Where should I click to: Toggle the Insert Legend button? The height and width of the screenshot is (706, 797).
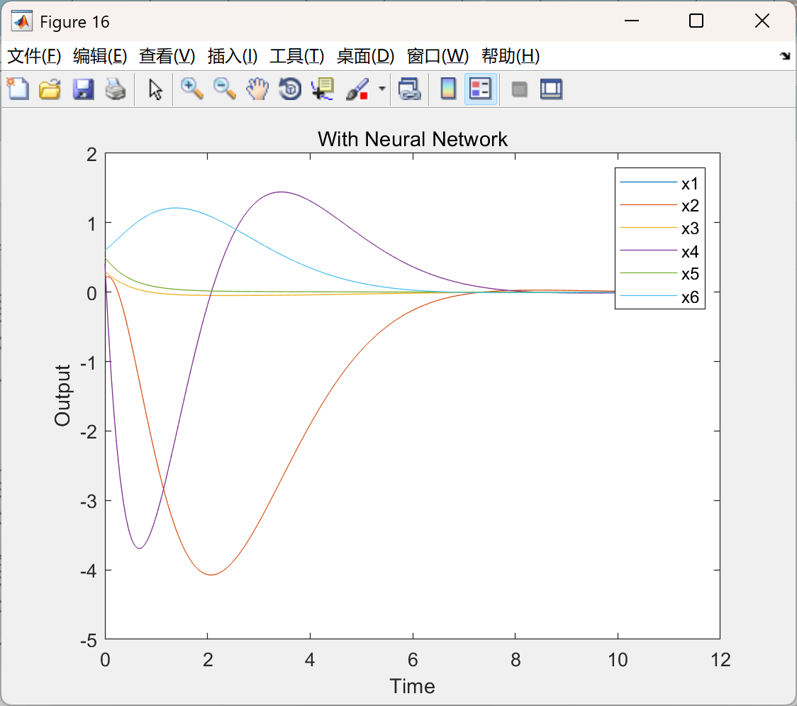(x=480, y=89)
